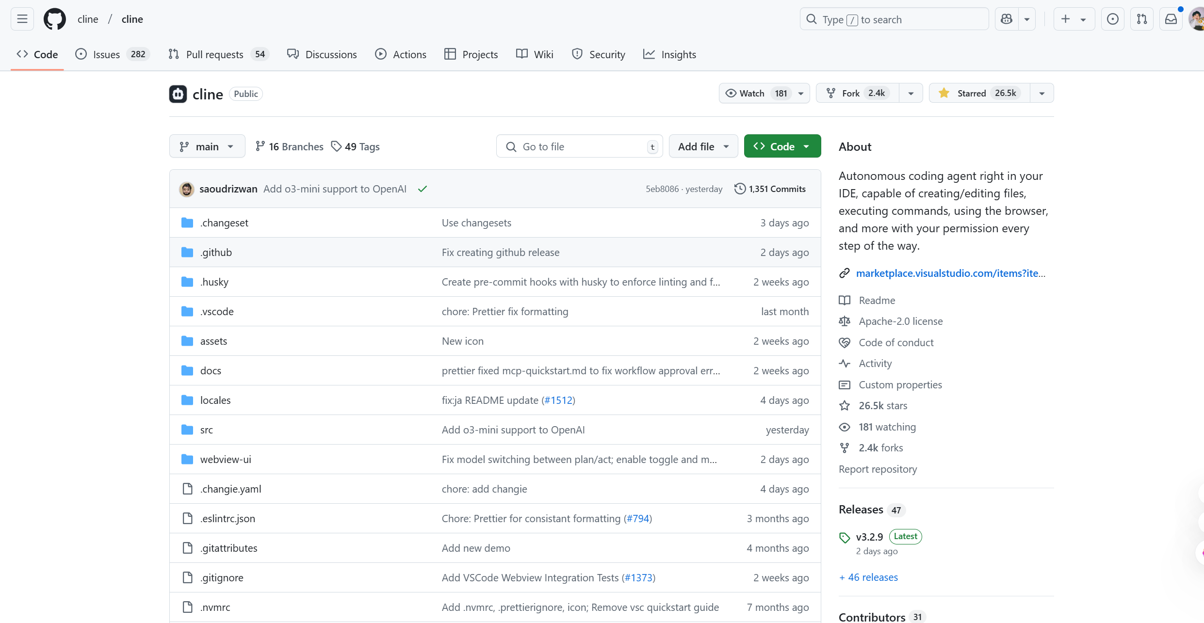
Task: Open the green Code dropdown
Action: point(782,146)
